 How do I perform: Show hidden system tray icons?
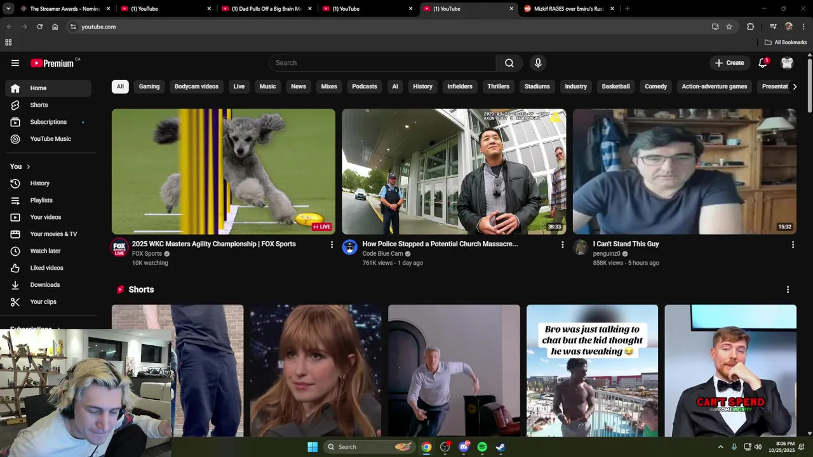pos(720,447)
